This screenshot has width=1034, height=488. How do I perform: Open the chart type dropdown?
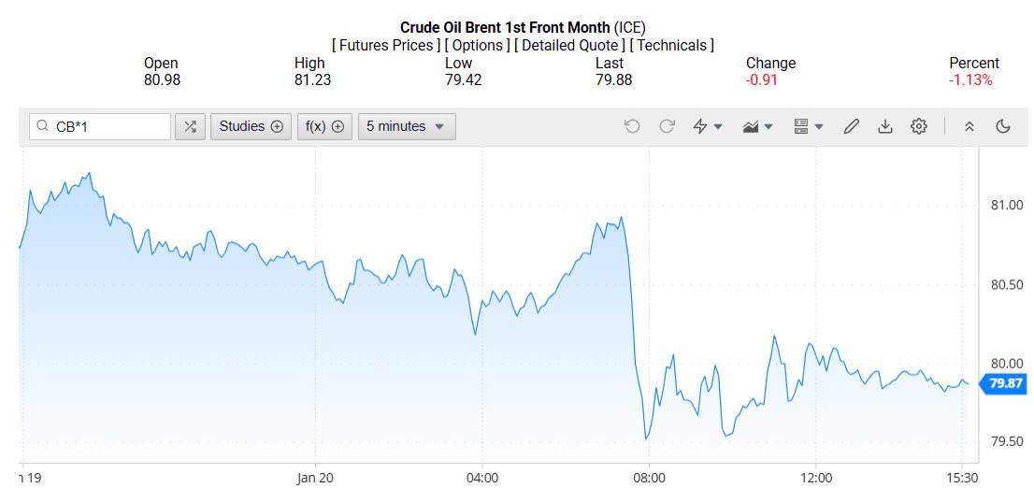point(757,126)
